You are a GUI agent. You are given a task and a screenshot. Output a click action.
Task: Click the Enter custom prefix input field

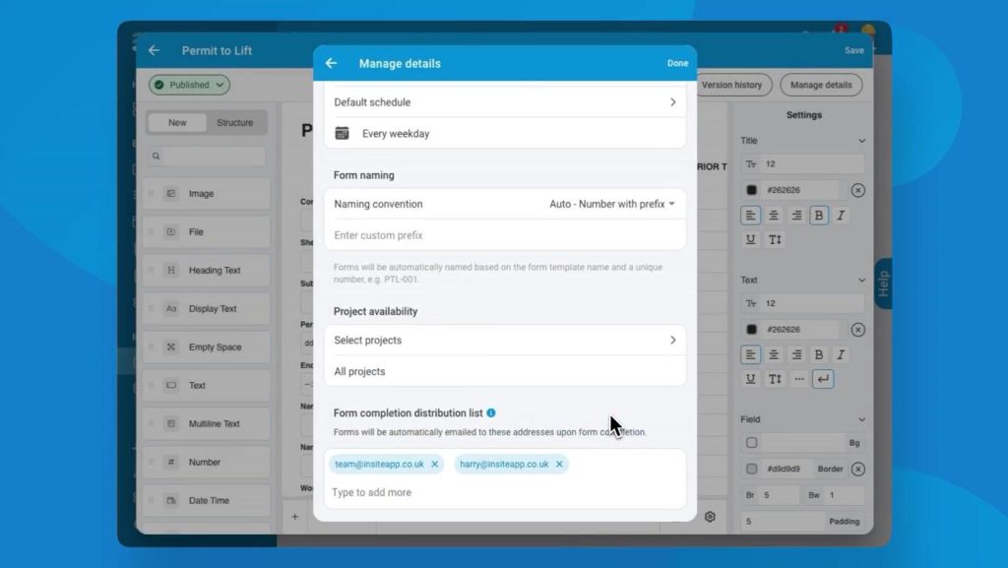coord(505,235)
